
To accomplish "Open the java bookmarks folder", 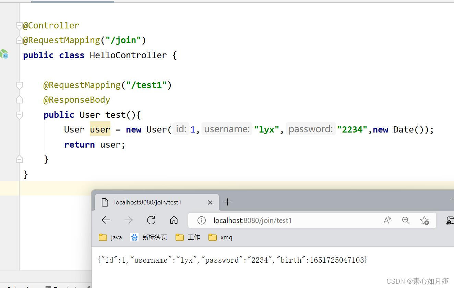I will coord(110,237).
